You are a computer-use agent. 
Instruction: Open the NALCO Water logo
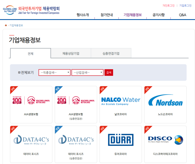click(x=121, y=101)
